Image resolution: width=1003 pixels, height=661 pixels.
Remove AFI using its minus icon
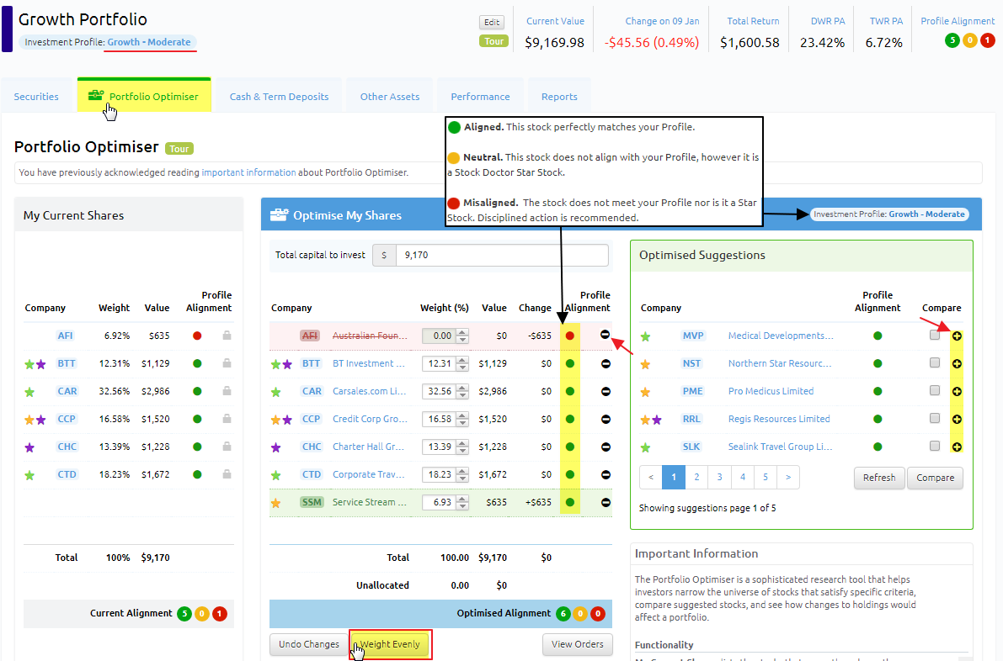click(x=606, y=335)
